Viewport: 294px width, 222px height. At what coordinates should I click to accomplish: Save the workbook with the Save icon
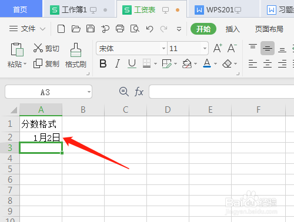91,29
